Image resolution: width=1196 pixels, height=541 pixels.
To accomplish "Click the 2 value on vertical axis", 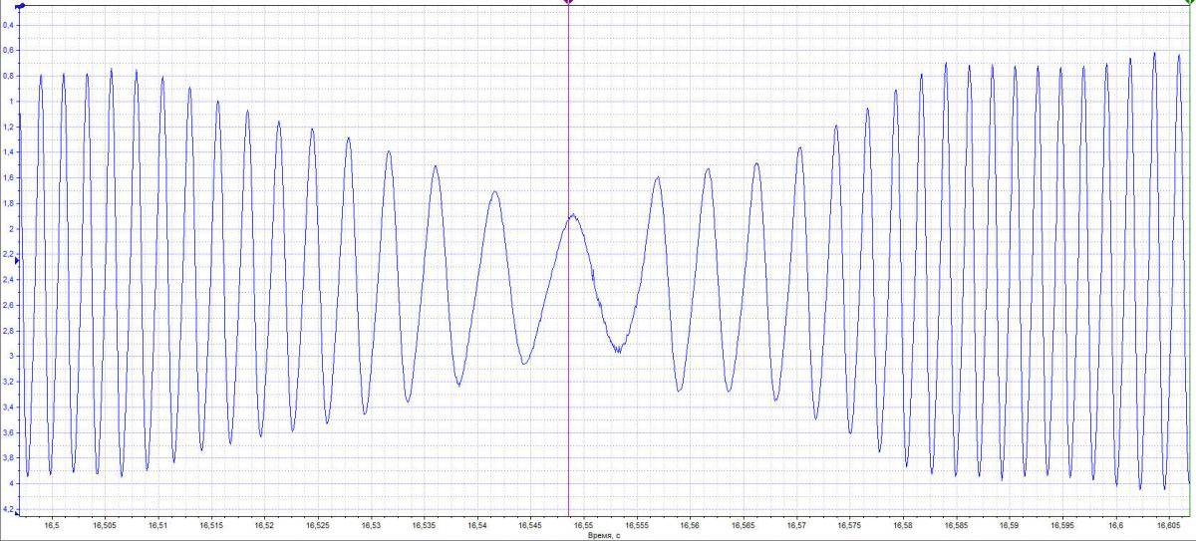I will (x=12, y=228).
